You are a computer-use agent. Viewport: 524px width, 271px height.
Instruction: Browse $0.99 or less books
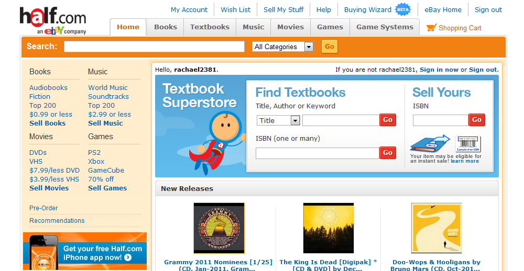pos(51,115)
